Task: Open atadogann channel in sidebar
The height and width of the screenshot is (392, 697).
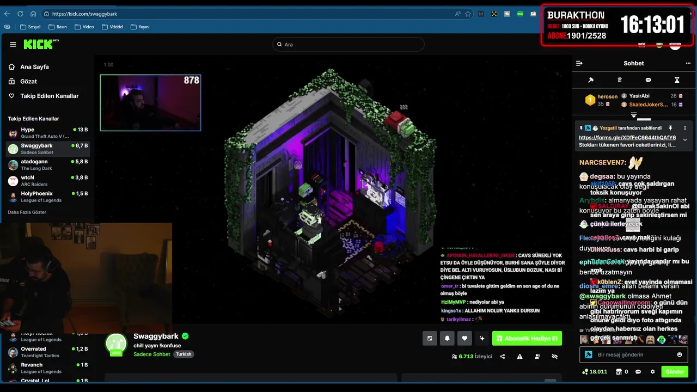Action: tap(48, 164)
